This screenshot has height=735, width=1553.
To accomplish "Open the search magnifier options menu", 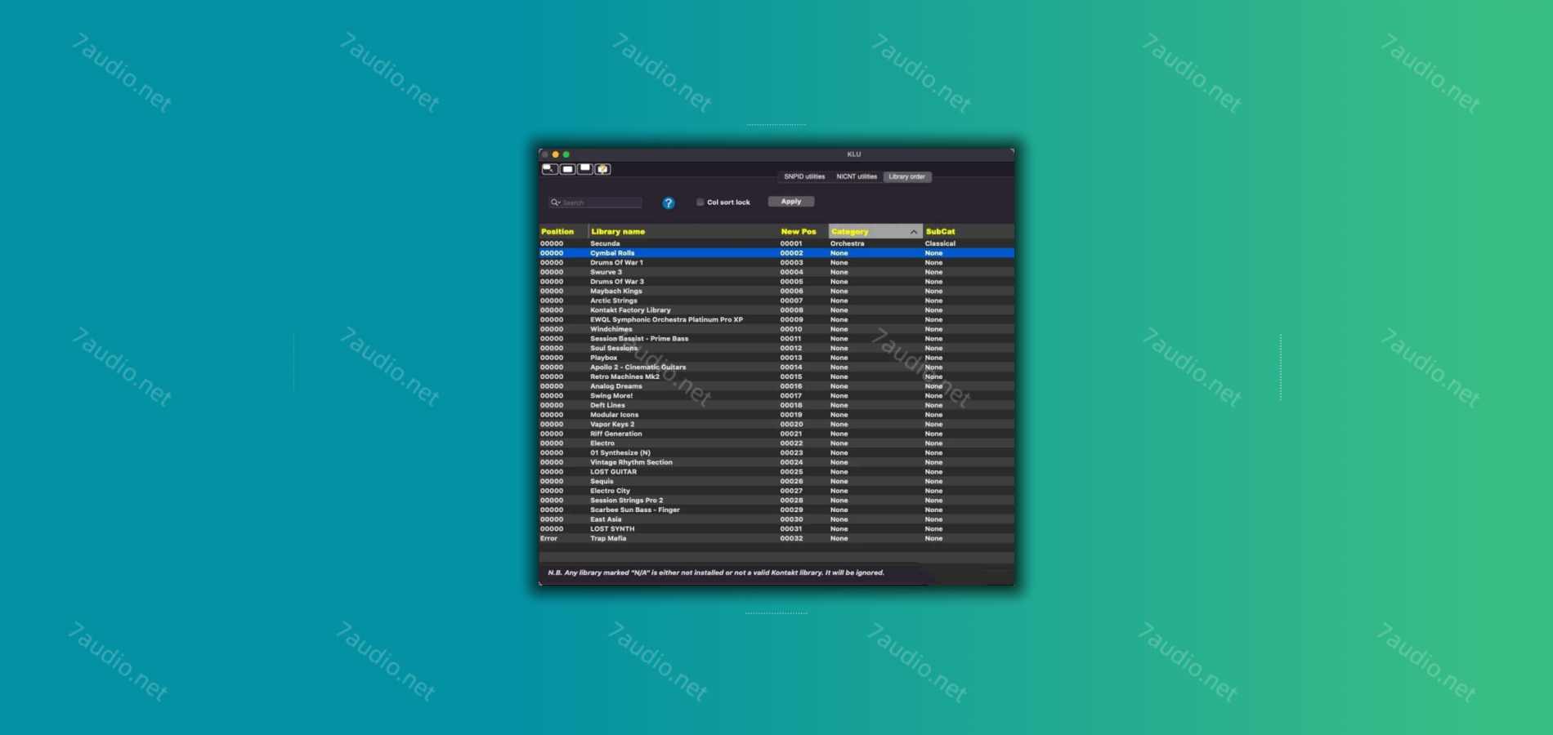I will point(555,203).
